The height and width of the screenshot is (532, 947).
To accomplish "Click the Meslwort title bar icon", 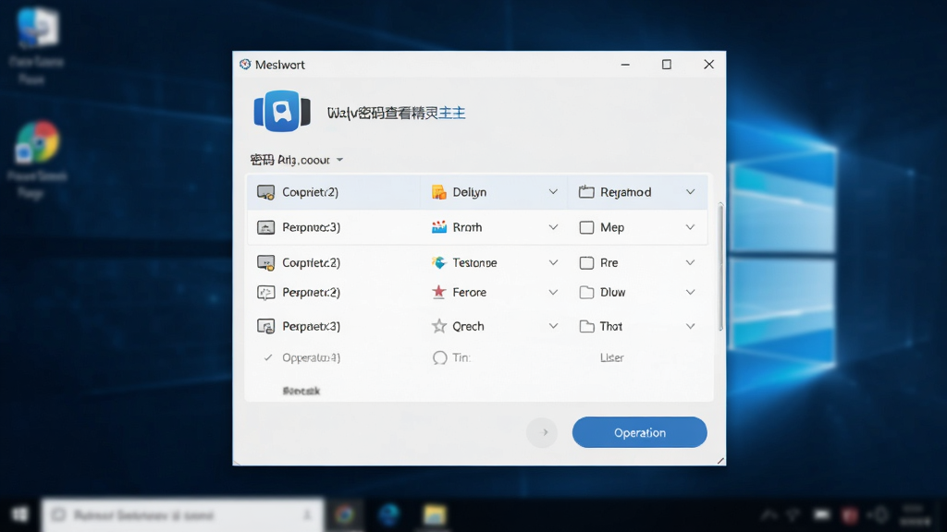I will (x=244, y=65).
